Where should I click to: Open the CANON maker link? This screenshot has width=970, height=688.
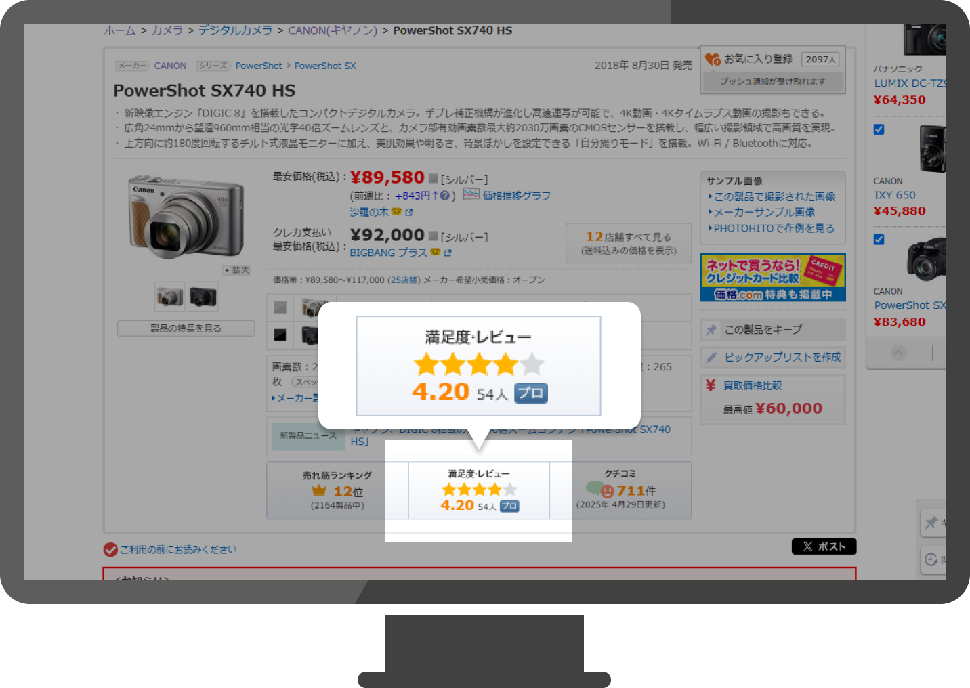(x=170, y=66)
